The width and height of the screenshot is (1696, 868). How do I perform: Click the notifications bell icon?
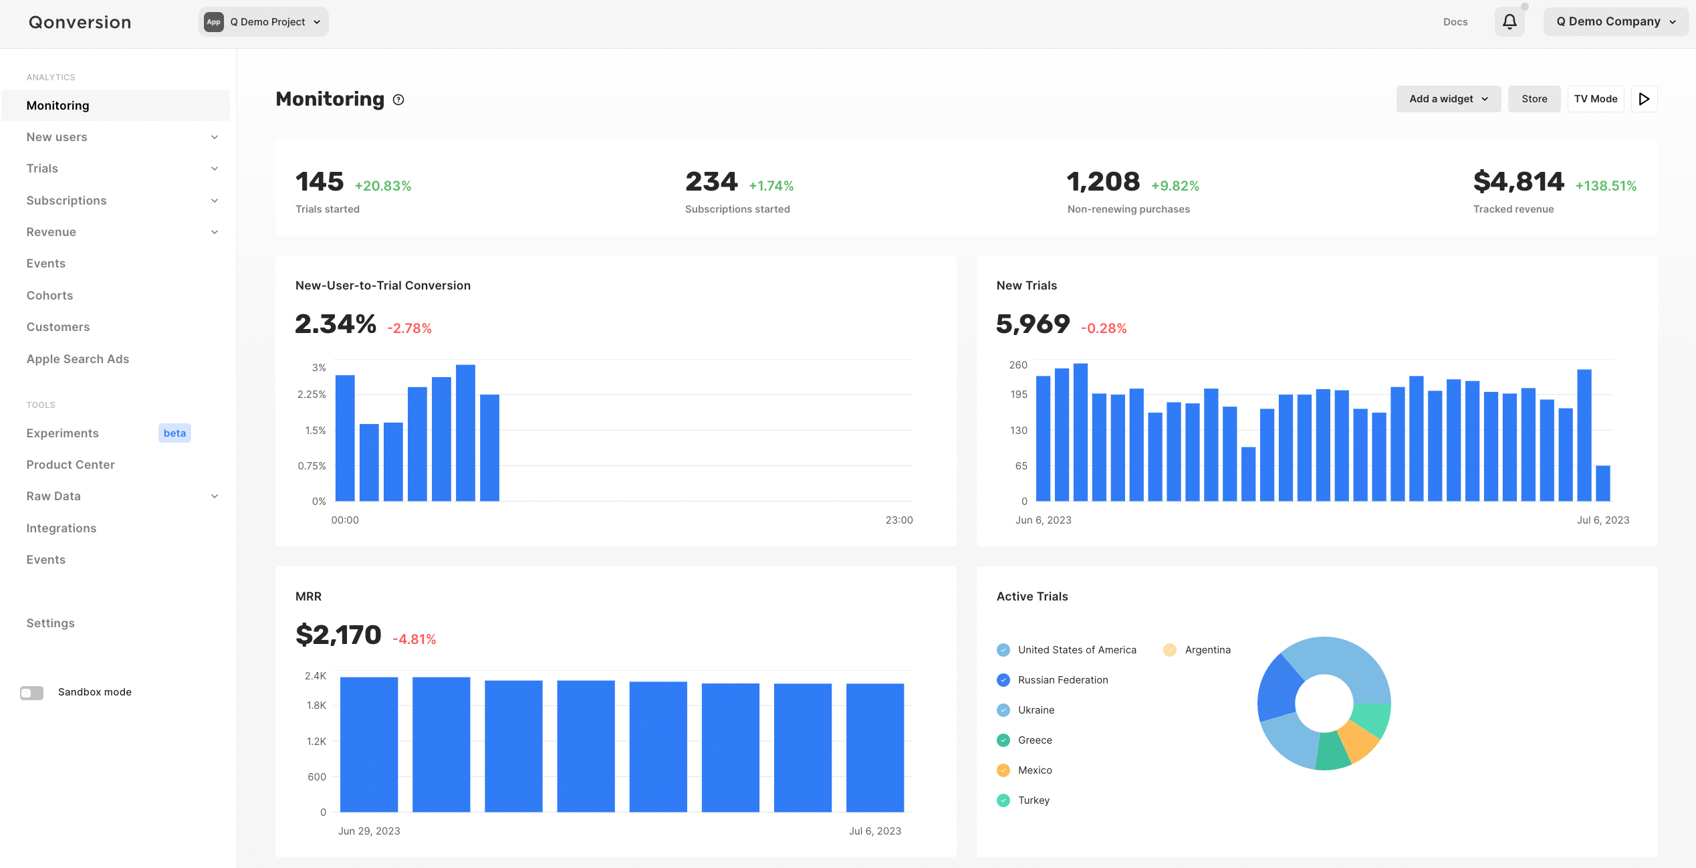[1509, 22]
